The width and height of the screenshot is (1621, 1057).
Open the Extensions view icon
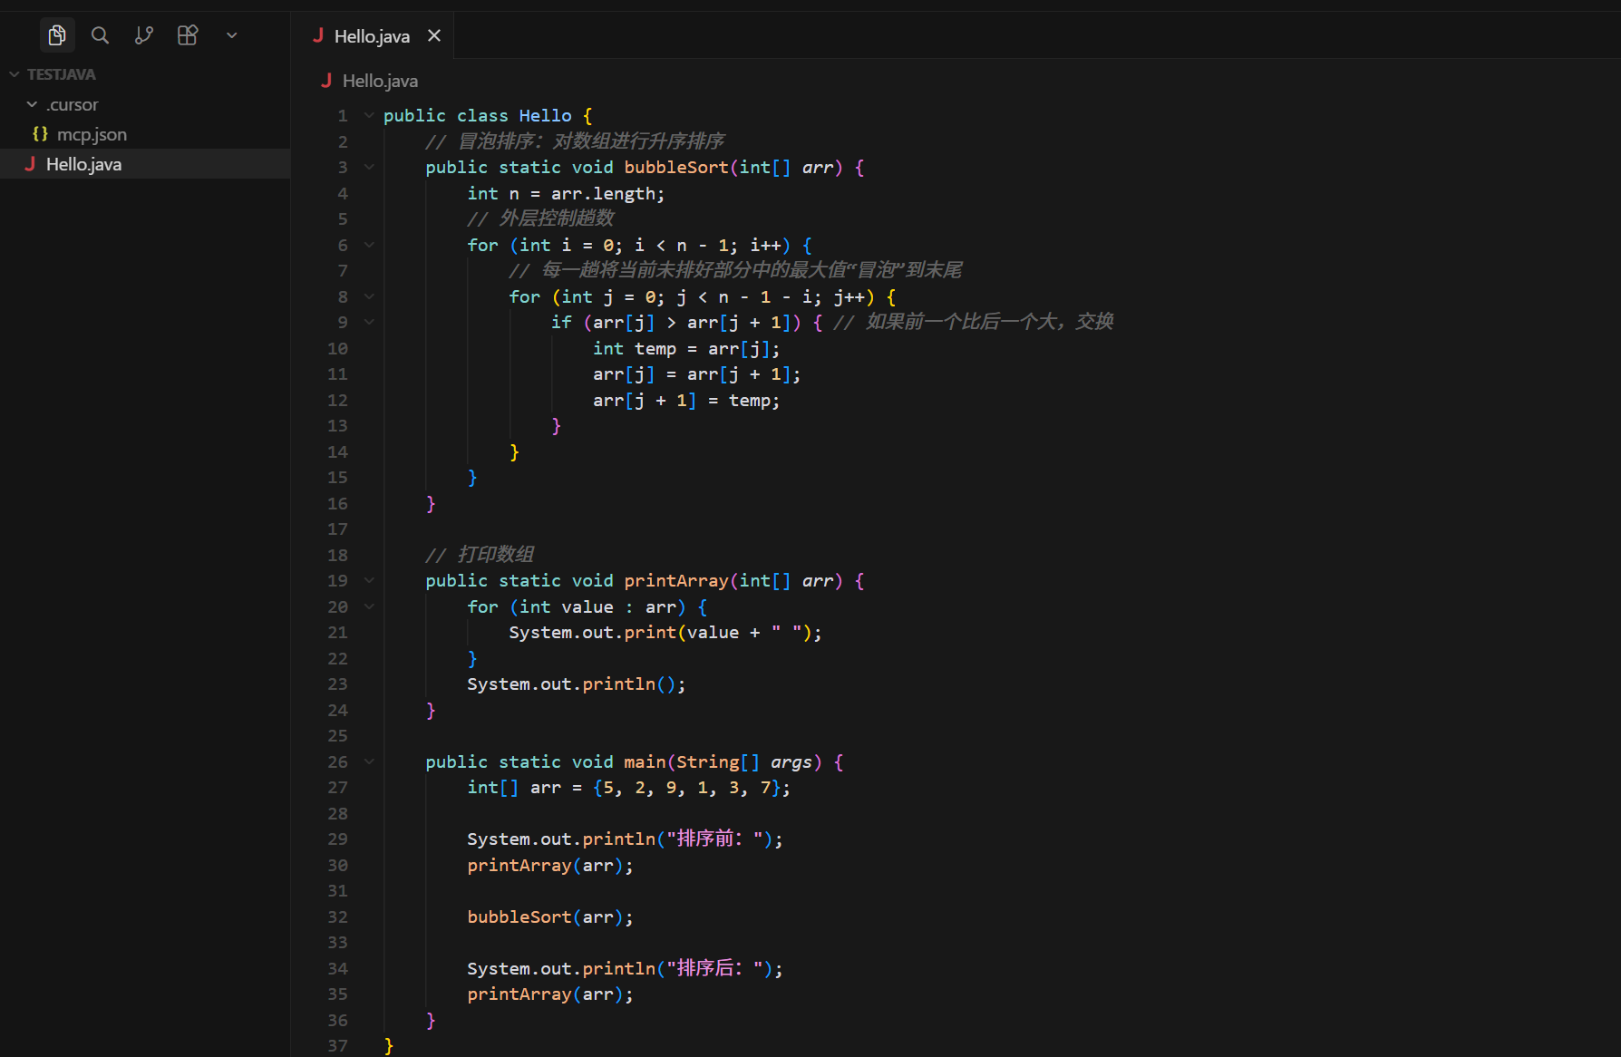[x=188, y=35]
